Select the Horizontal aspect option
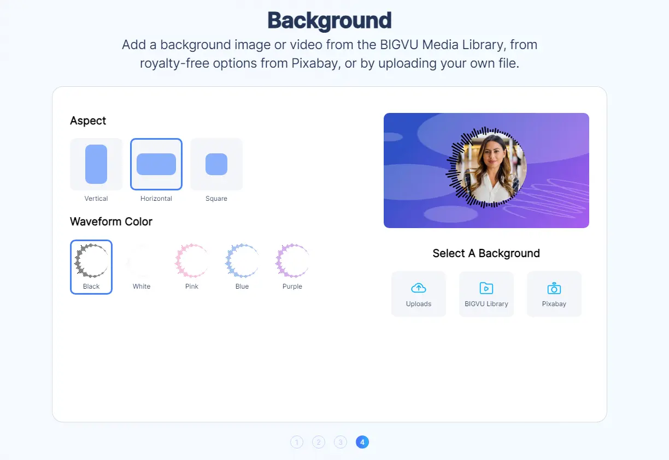The height and width of the screenshot is (460, 669). point(156,164)
